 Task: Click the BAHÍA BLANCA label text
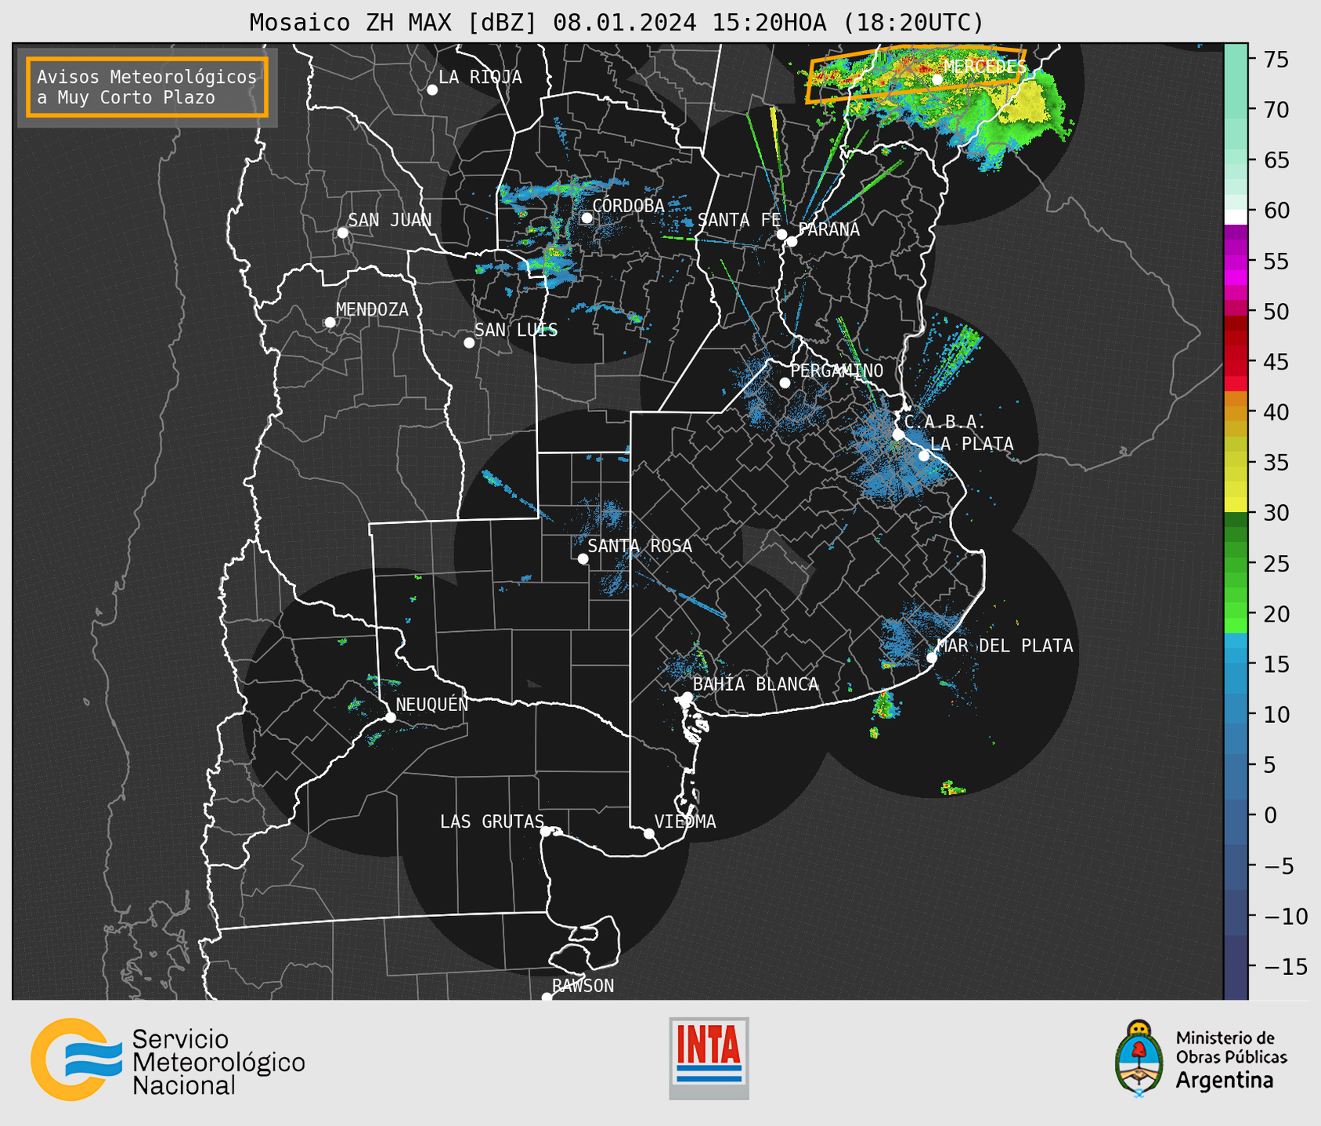(756, 684)
